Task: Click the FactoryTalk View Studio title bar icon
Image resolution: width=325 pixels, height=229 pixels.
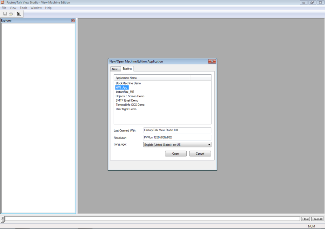Action: point(3,2)
